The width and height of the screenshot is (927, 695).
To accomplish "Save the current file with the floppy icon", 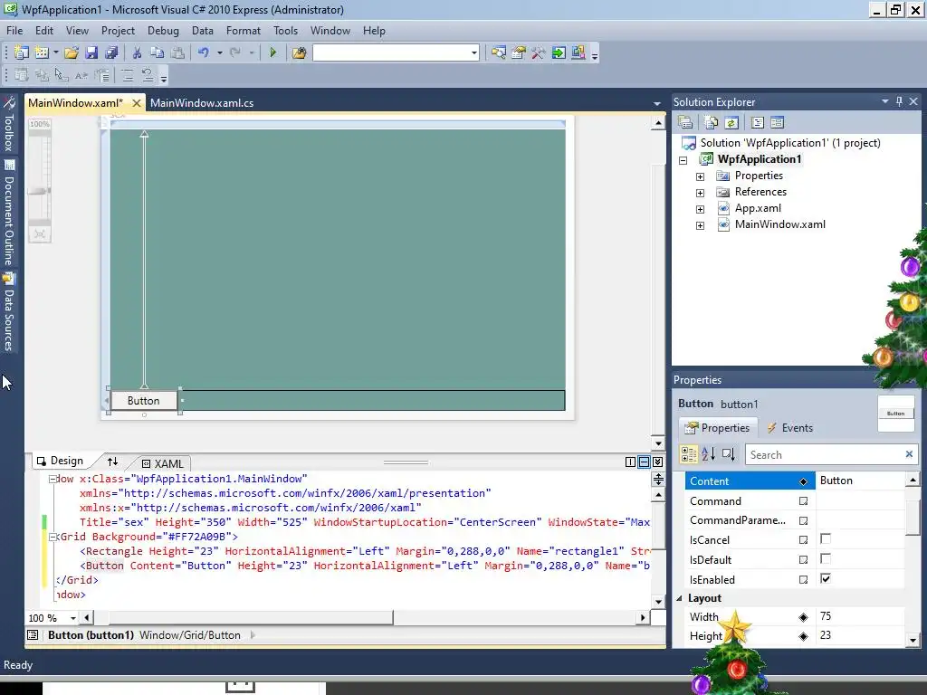I will [x=91, y=52].
